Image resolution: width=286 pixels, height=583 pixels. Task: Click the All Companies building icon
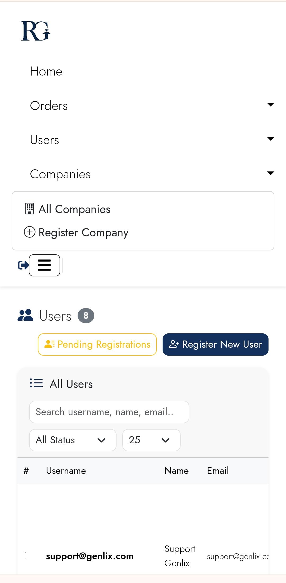pos(30,209)
